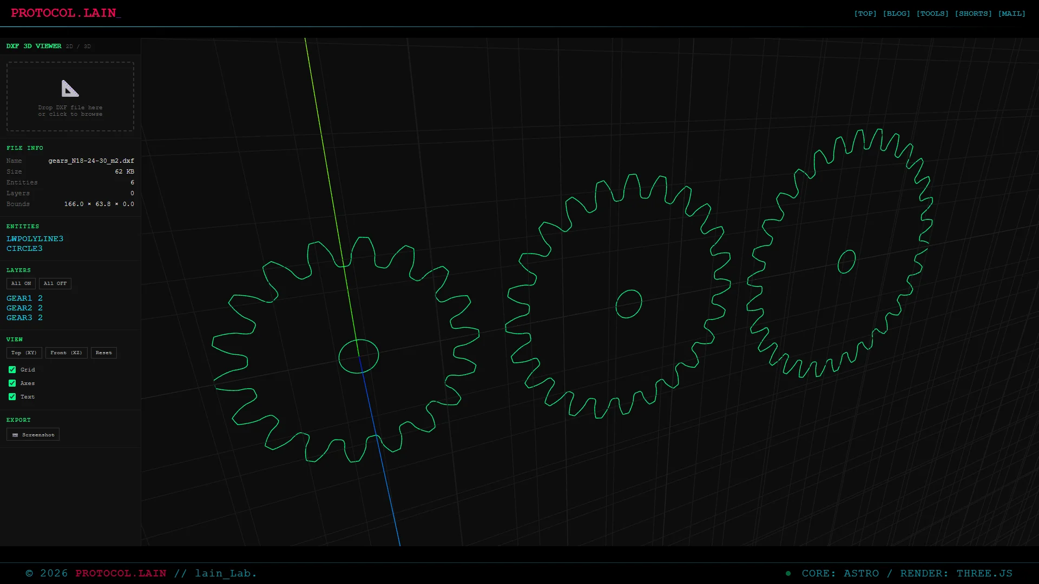The image size is (1039, 584).
Task: Toggle the Grid checkbox
Action: pyautogui.click(x=12, y=370)
